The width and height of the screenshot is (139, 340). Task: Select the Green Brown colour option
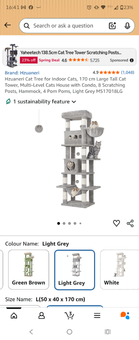[x=29, y=270]
